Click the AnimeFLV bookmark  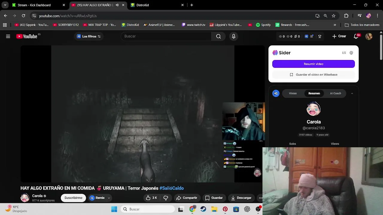159,25
